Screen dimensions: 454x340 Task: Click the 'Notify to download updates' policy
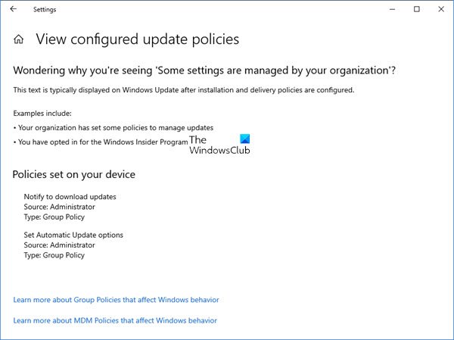tap(70, 197)
